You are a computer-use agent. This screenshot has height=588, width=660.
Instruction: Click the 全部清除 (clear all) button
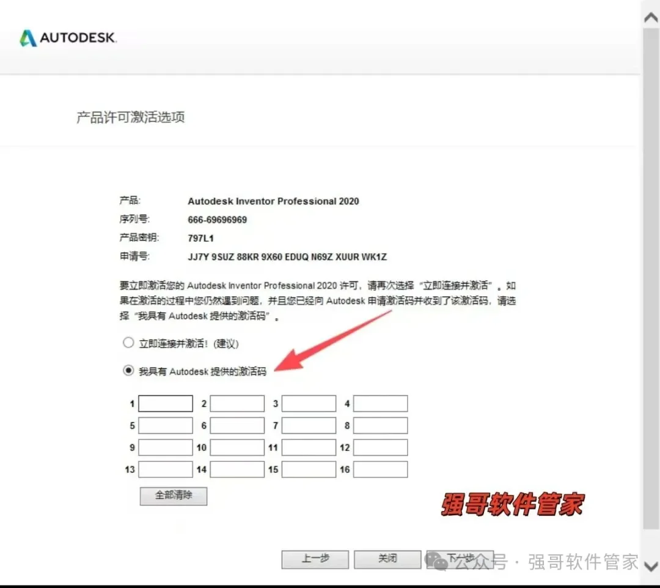click(174, 496)
